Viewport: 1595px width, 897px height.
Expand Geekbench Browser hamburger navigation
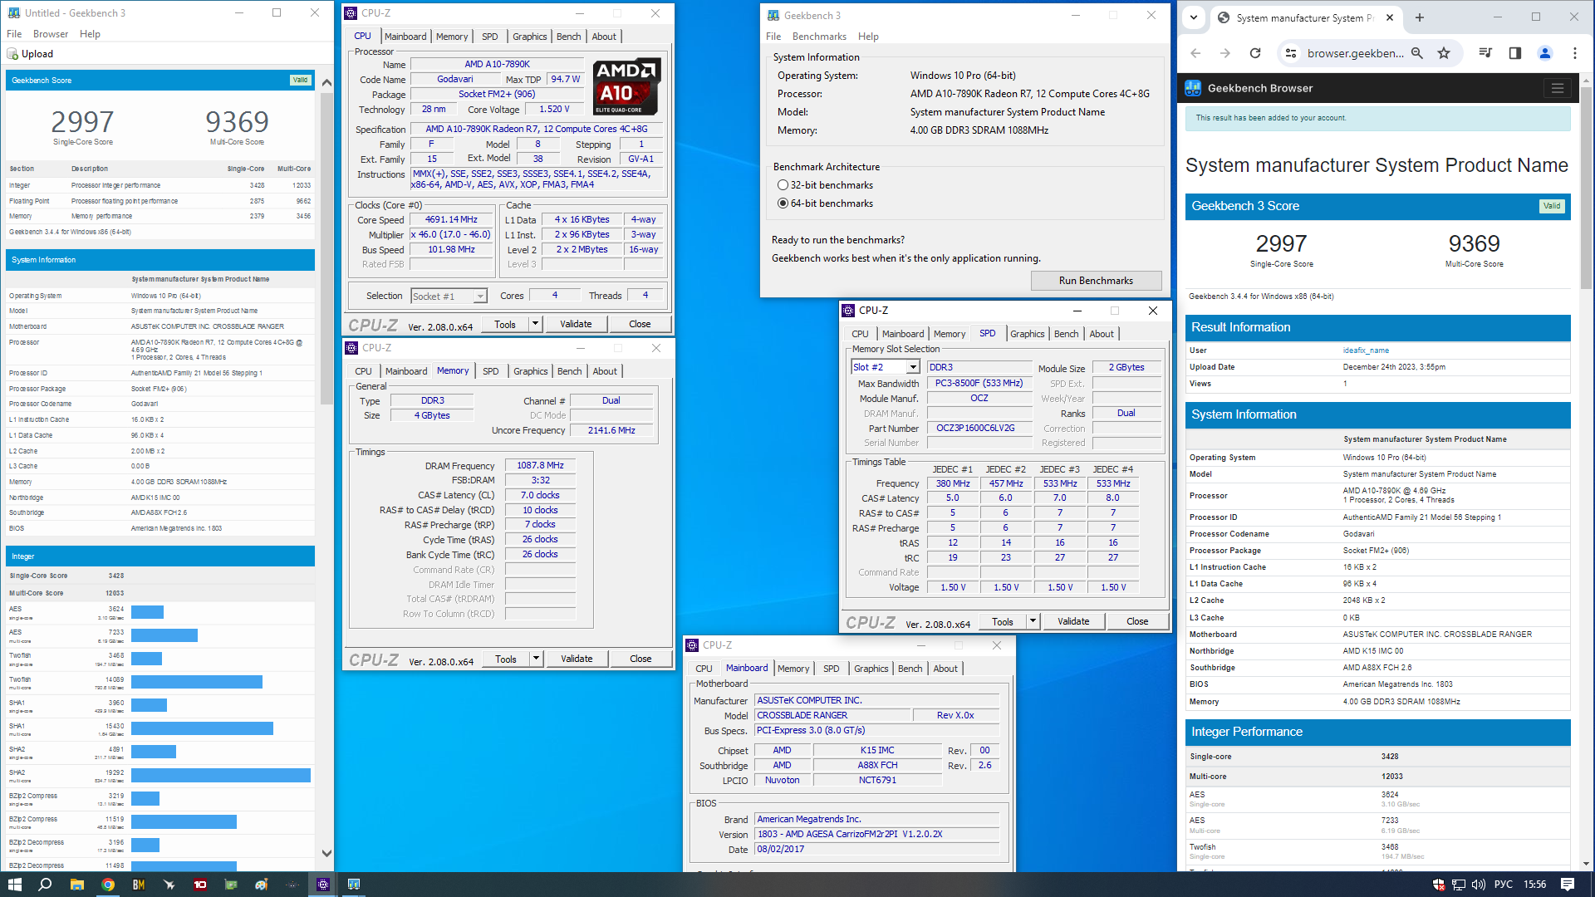click(x=1558, y=88)
